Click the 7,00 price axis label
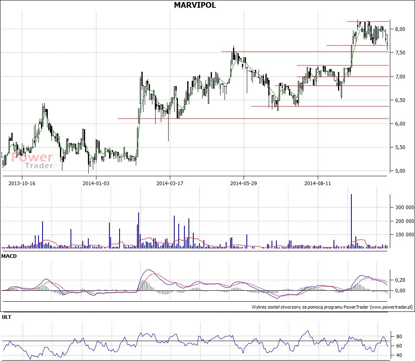The image size is (415, 361). (x=400, y=77)
